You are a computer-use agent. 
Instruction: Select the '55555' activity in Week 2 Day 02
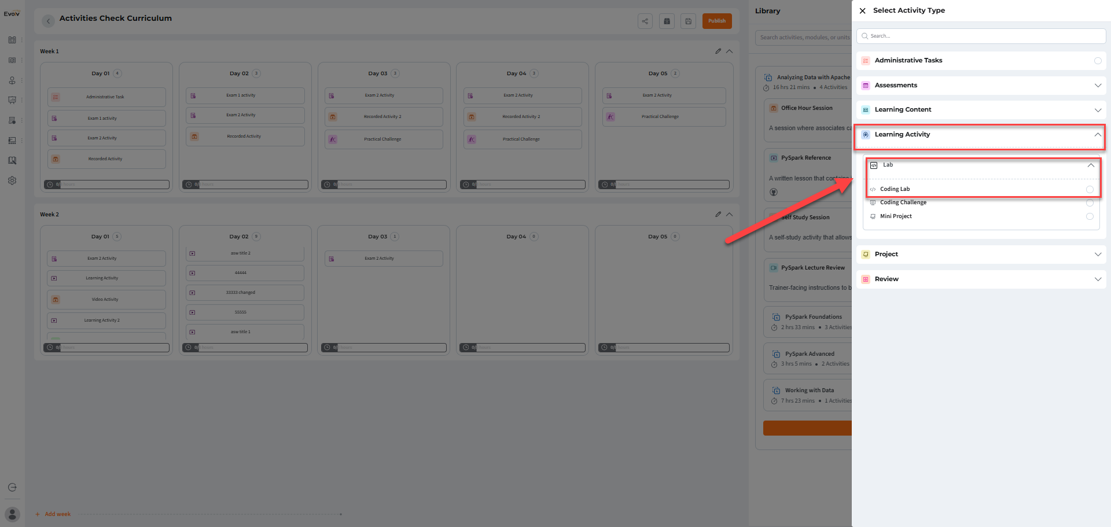(245, 312)
